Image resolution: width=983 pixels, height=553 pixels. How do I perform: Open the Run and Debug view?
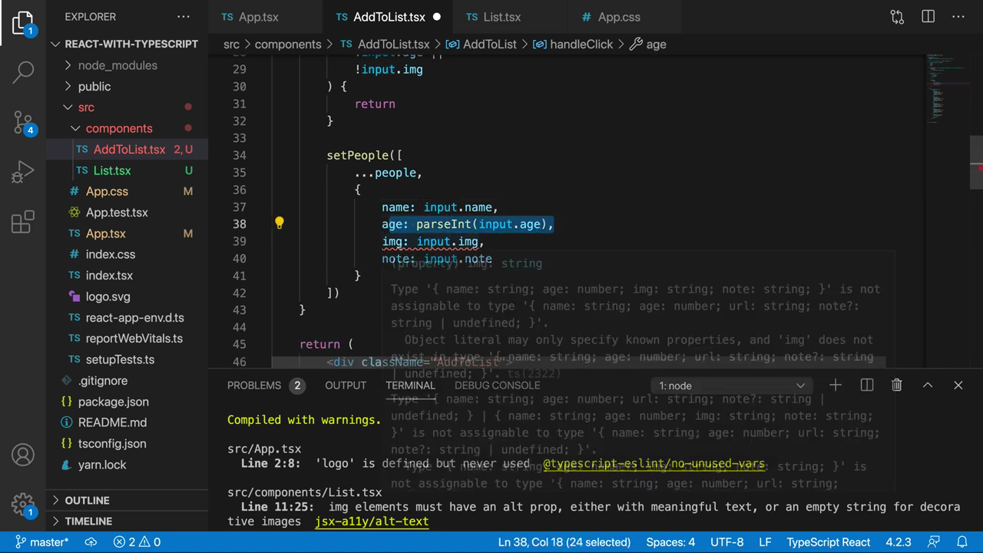[23, 171]
